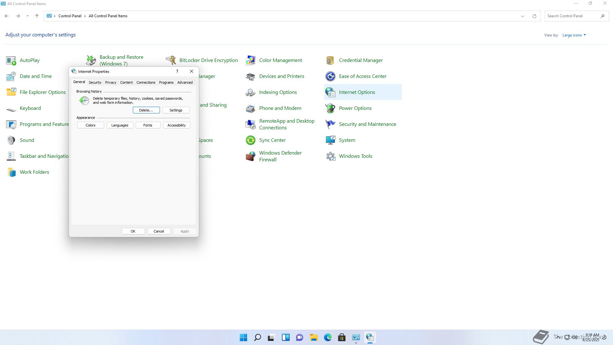Switch to the General tab
This screenshot has height=345, width=613.
click(79, 82)
